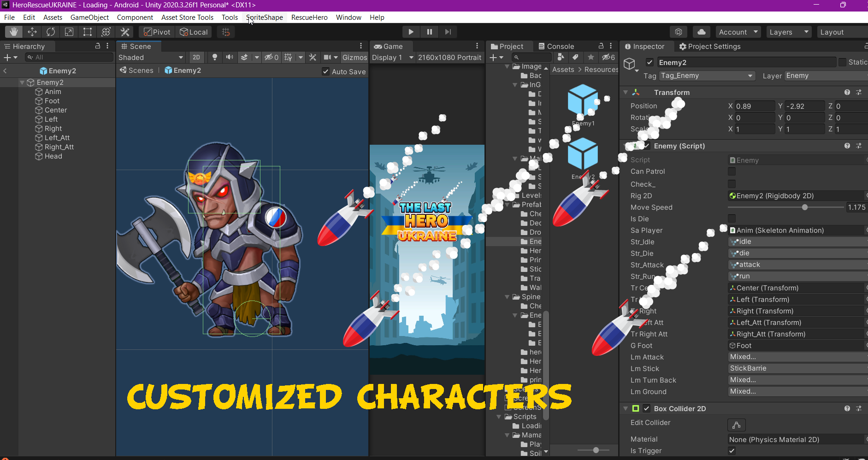Click Edit Collider button icon
Viewport: 868px width, 460px height.
point(736,425)
